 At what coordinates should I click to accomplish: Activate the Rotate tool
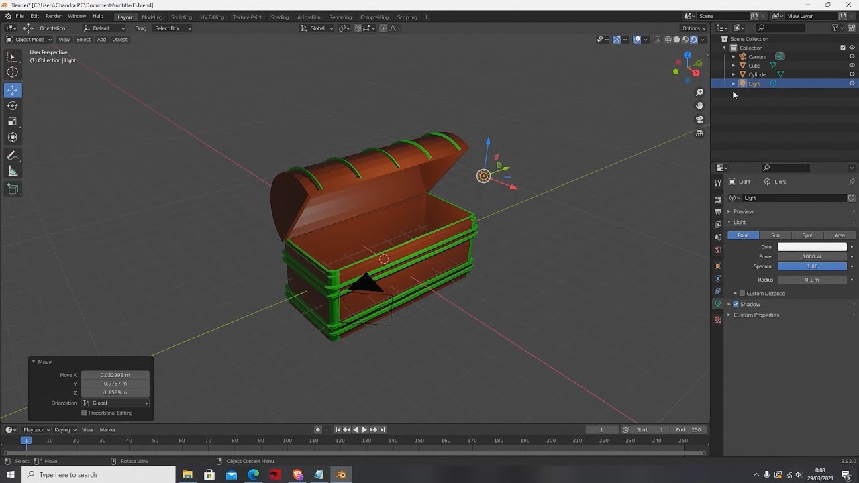[13, 105]
